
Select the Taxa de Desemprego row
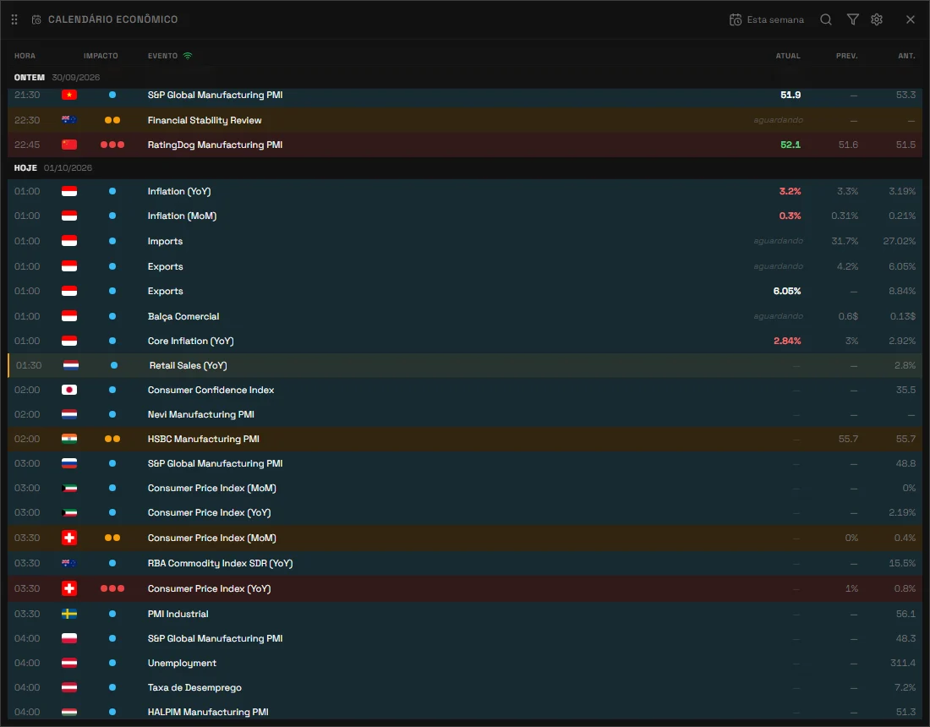pos(465,687)
